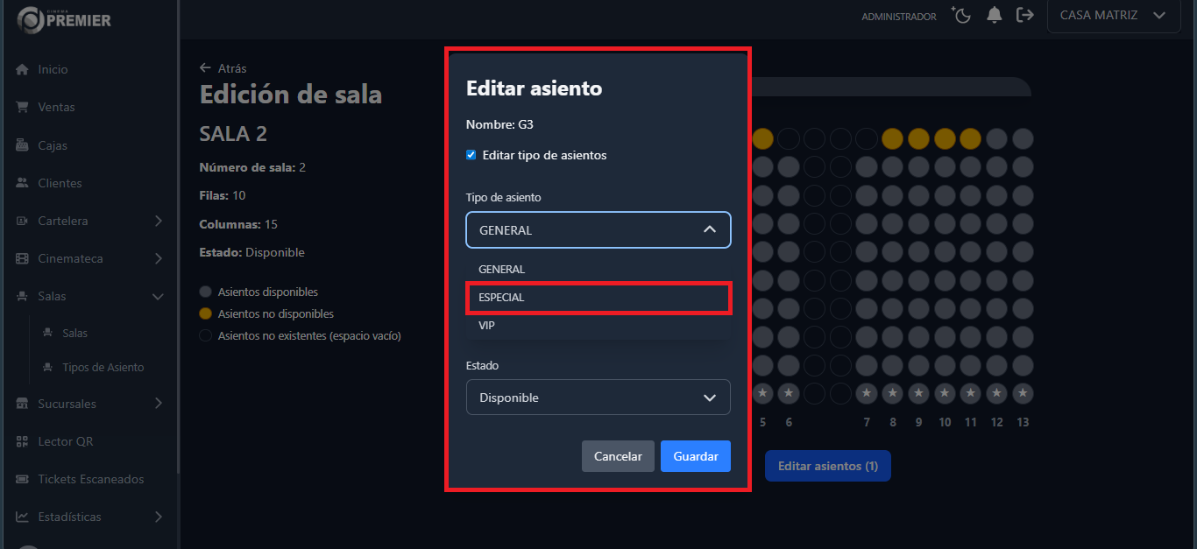
Task: Open Lector QR icon in sidebar
Action: (23, 441)
